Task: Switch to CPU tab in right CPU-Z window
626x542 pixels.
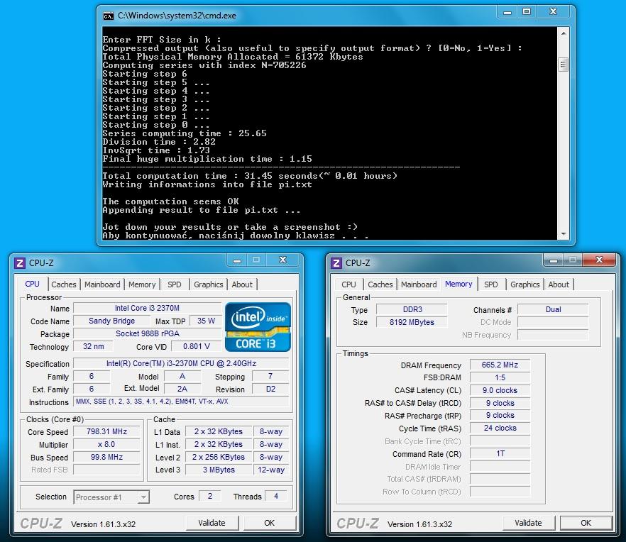Action: click(348, 284)
